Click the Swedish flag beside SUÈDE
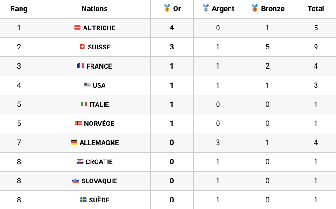Image resolution: width=336 pixels, height=209 pixels. click(x=84, y=200)
